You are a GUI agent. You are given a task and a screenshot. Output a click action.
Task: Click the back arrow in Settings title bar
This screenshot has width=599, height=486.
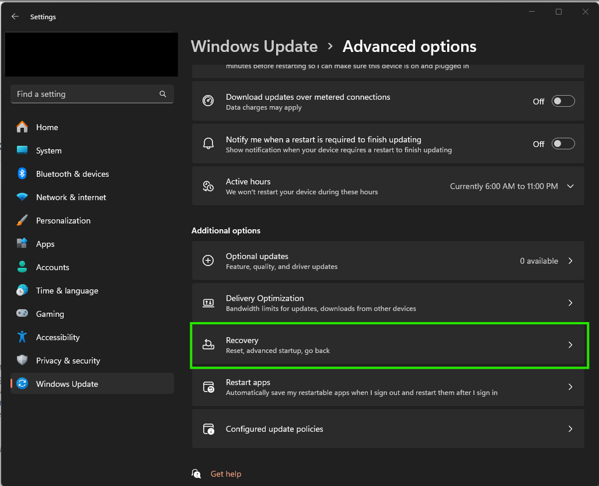[15, 16]
